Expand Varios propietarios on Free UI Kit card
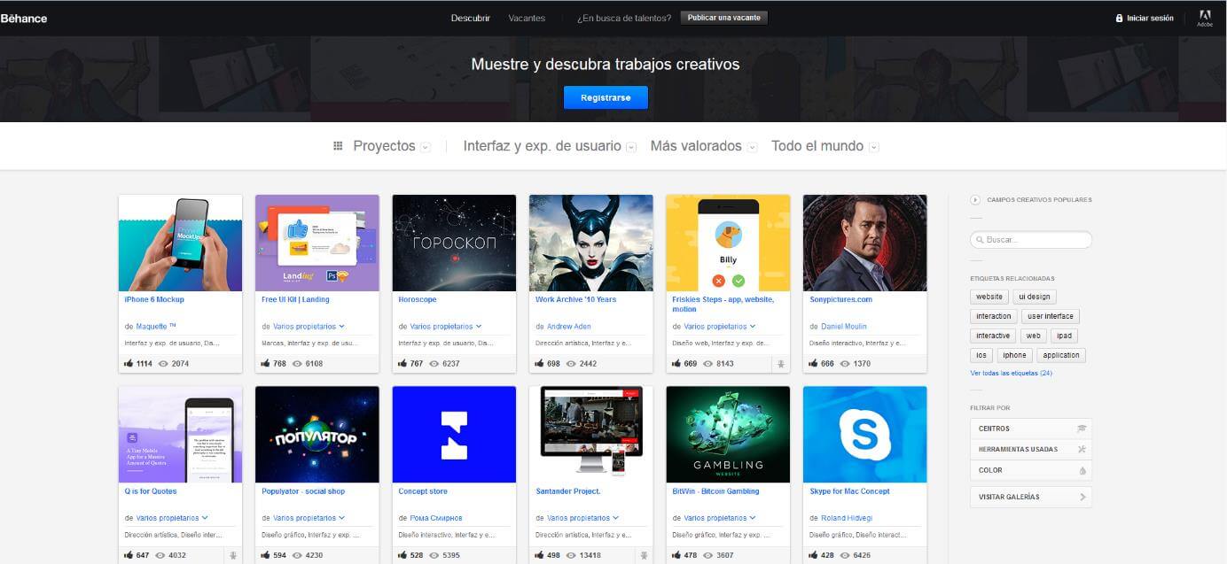The height and width of the screenshot is (564, 1227). click(309, 327)
